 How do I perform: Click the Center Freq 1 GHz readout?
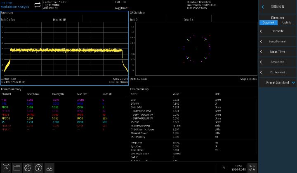(55, 2)
